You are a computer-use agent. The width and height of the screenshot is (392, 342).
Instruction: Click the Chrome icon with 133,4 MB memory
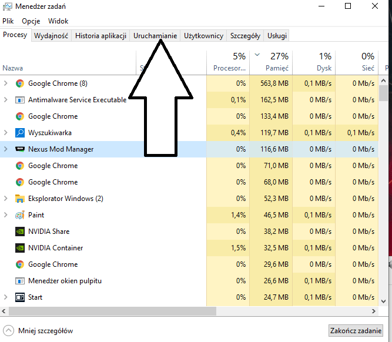coord(20,116)
